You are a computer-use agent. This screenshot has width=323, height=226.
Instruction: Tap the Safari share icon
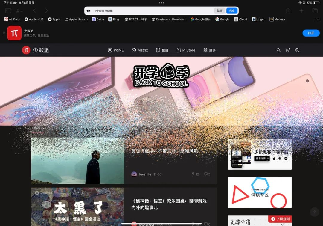tap(288, 11)
